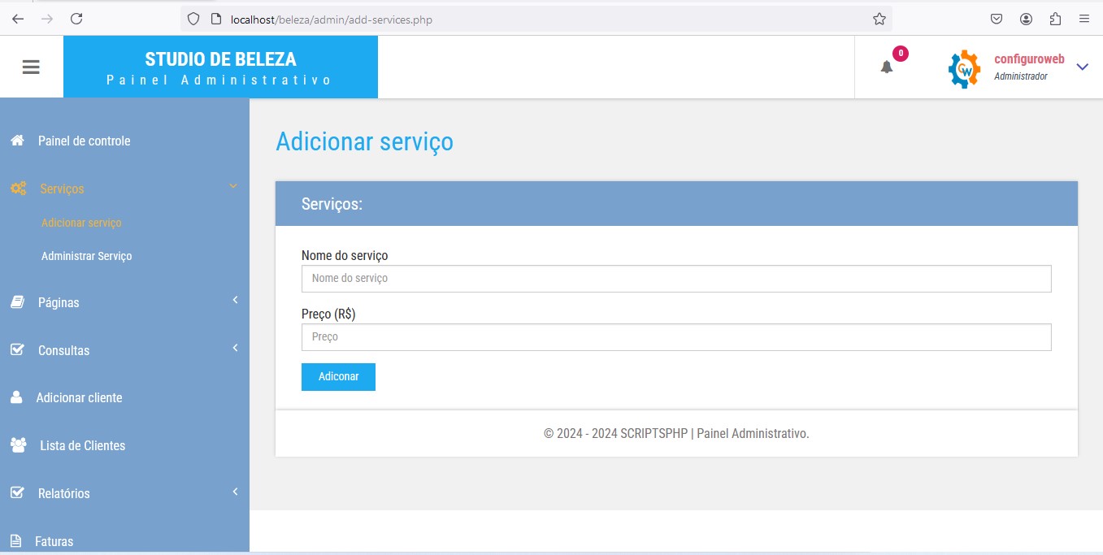
Task: Select Adicionar serviço submenu item
Action: [x=81, y=223]
